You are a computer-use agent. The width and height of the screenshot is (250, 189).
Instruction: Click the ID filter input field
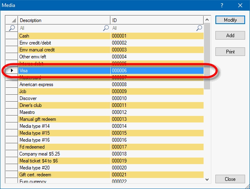(153, 28)
